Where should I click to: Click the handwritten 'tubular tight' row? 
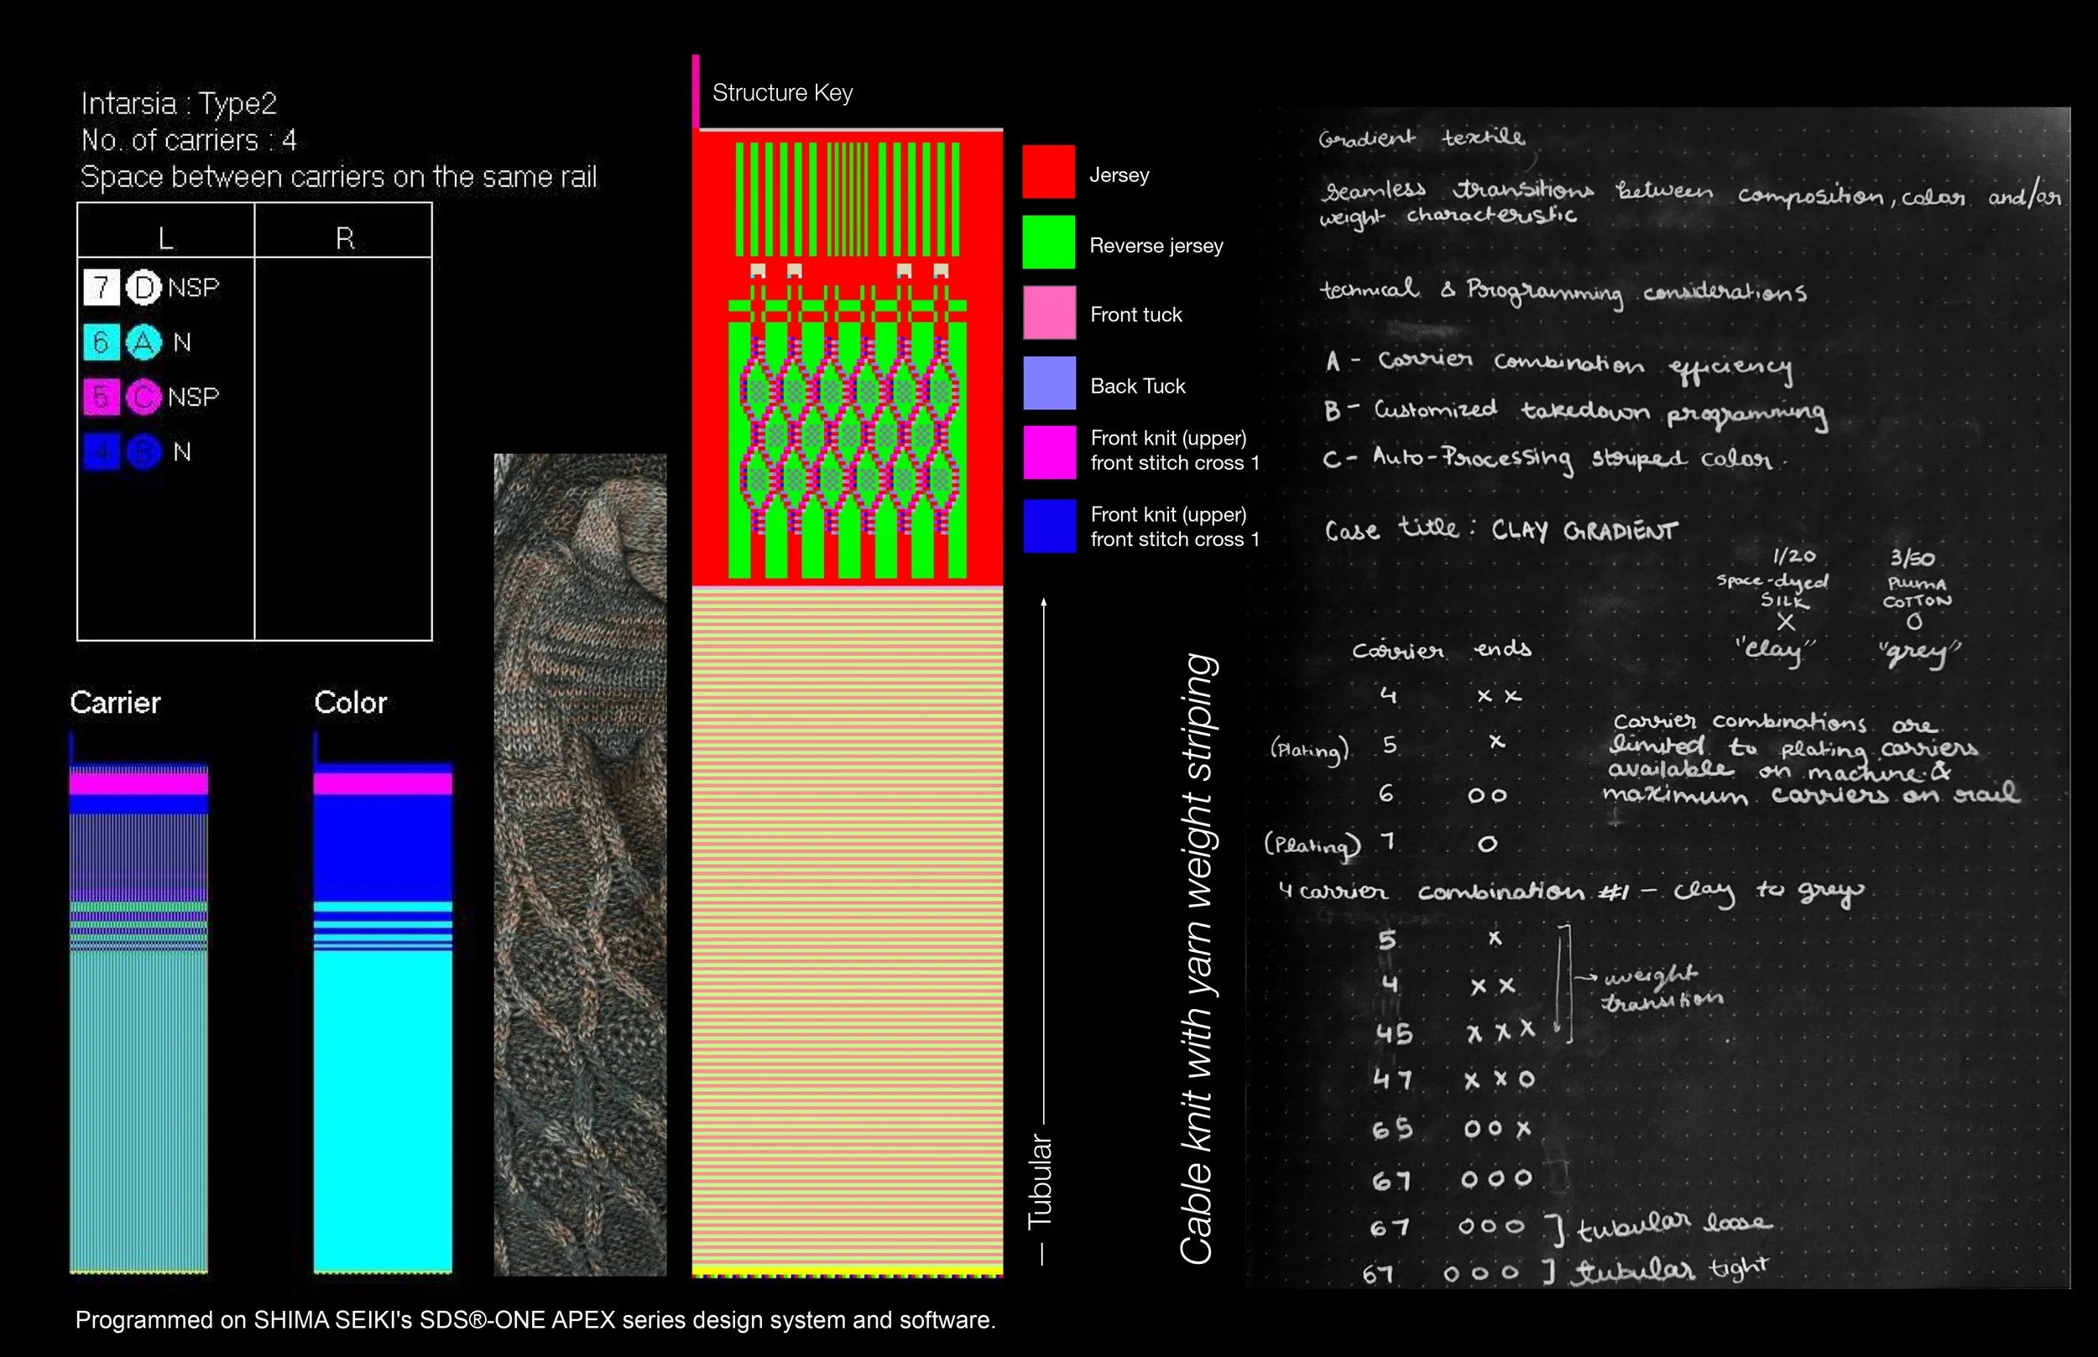click(x=1566, y=1271)
